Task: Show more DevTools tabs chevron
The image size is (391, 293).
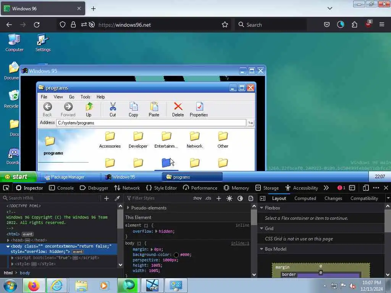Action: (x=326, y=188)
